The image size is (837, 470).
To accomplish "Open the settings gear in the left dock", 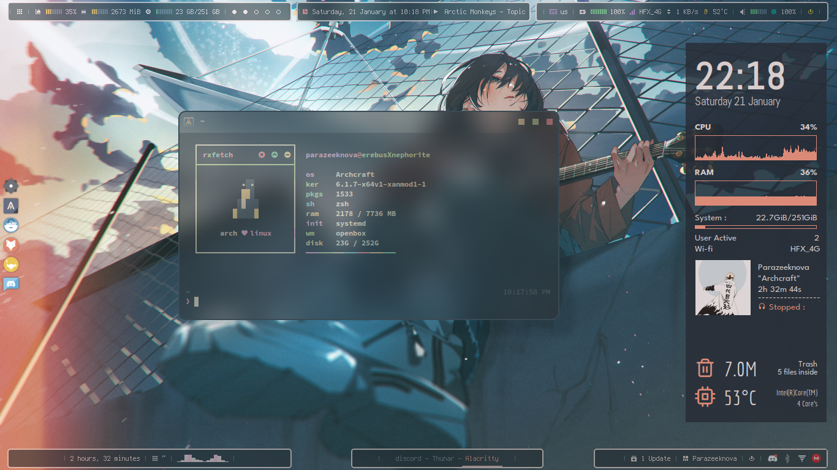I will click(x=11, y=186).
